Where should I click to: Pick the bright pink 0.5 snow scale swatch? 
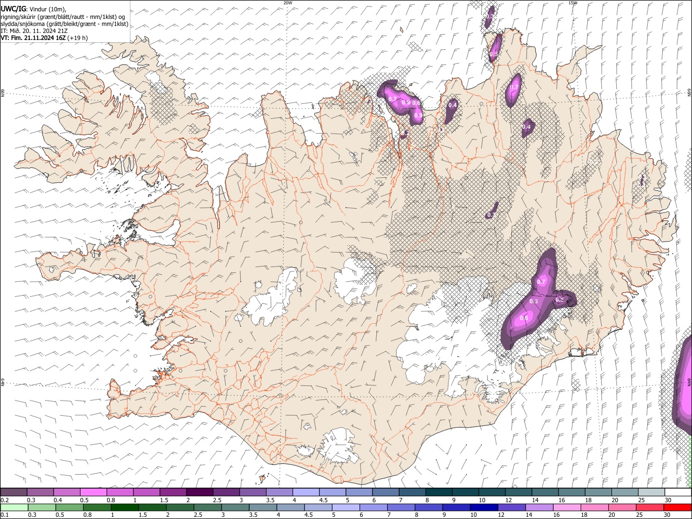93,492
